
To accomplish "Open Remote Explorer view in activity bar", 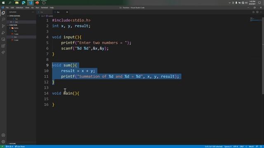I will 3,39.
